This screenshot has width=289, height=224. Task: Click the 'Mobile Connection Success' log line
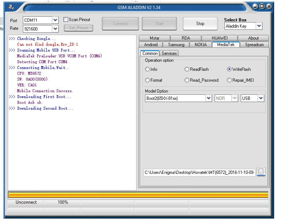pos(45,91)
